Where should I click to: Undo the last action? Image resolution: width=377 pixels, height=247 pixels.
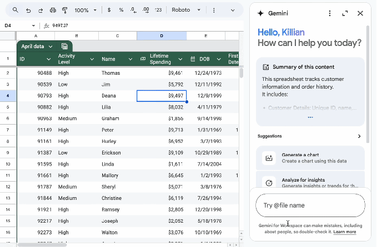(28, 10)
